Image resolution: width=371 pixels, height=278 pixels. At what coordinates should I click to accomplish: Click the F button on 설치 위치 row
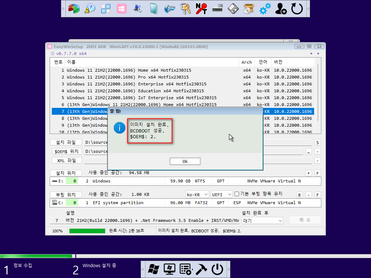(x=317, y=173)
